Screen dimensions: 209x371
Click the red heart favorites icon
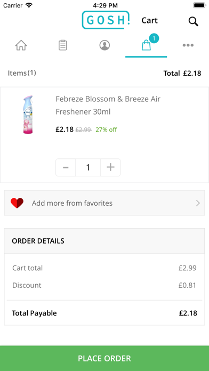[17, 203]
